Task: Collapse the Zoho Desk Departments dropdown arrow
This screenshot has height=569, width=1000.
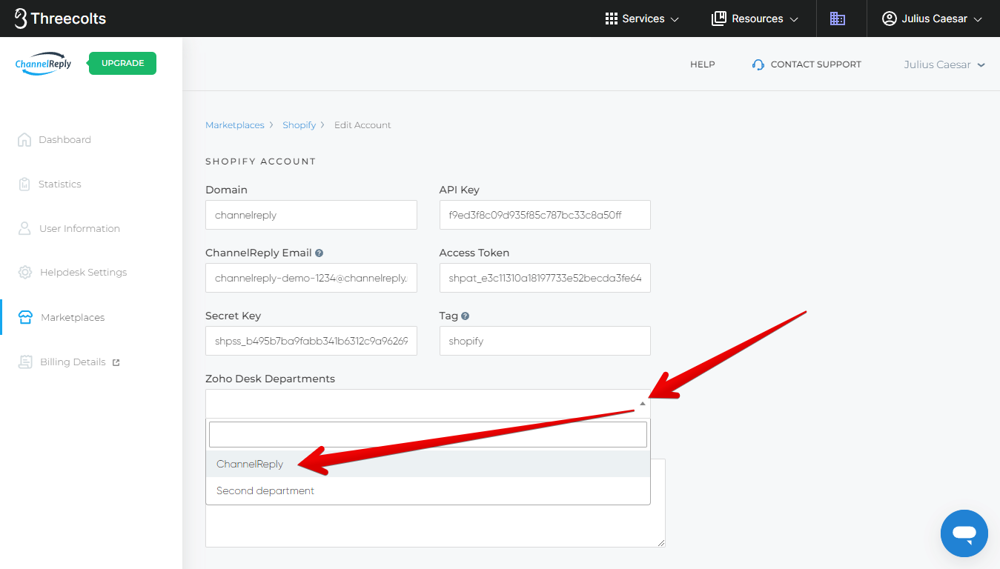Action: pos(642,404)
